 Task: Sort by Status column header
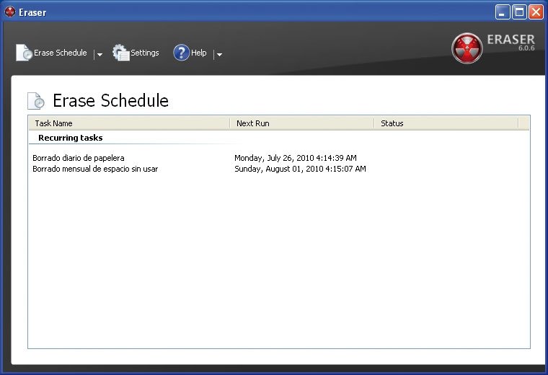446,123
